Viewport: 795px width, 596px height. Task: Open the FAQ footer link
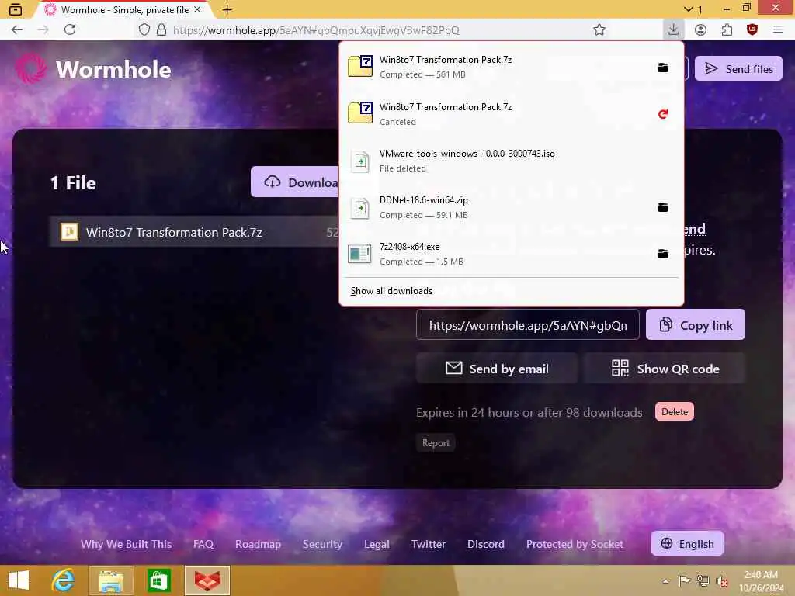(x=203, y=544)
